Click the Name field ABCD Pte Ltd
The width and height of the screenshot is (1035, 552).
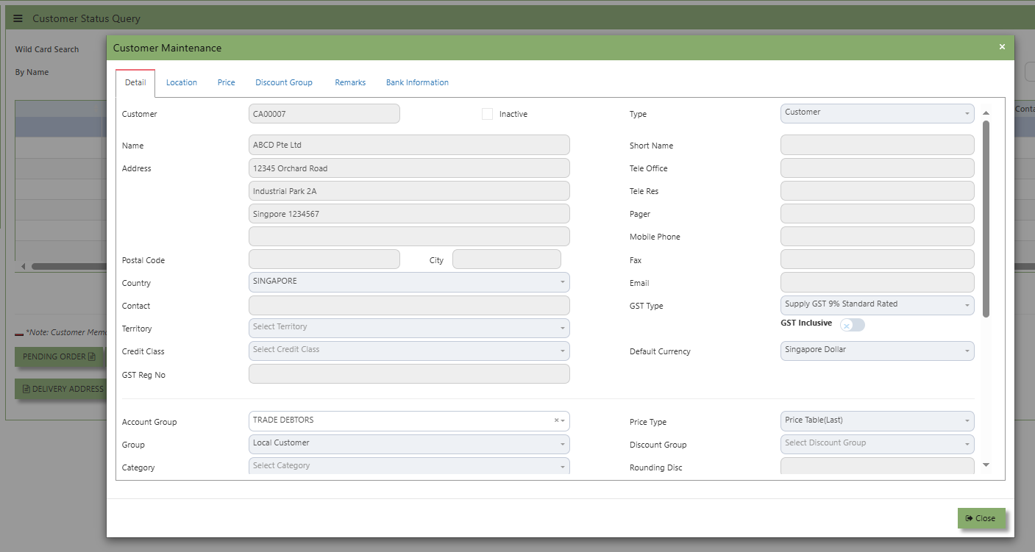click(409, 145)
